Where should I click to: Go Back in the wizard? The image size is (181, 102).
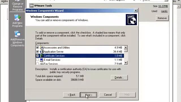coord(72,95)
